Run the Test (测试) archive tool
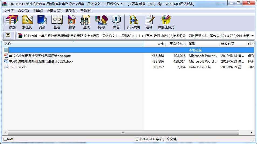Viewport: 257px width, 144px height. [42, 20]
